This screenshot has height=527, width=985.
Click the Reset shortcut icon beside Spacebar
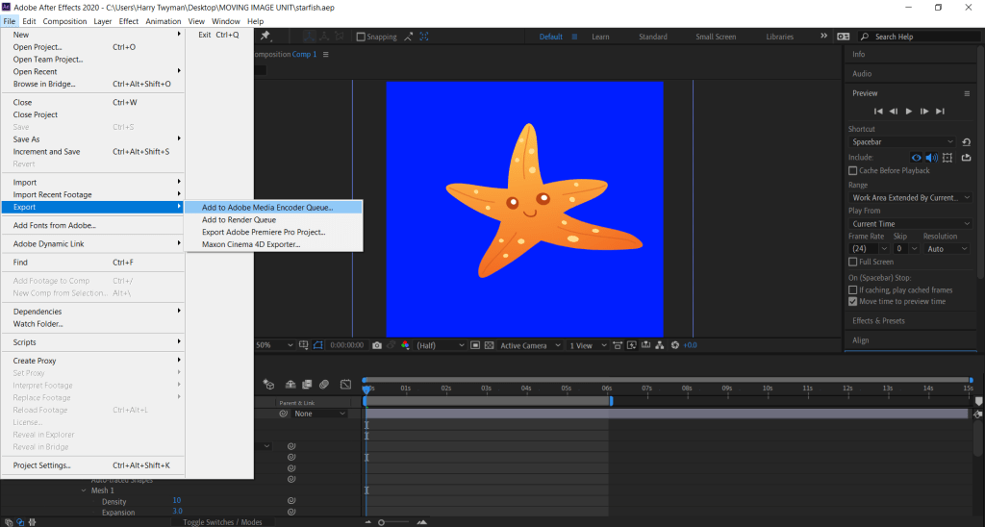[966, 142]
